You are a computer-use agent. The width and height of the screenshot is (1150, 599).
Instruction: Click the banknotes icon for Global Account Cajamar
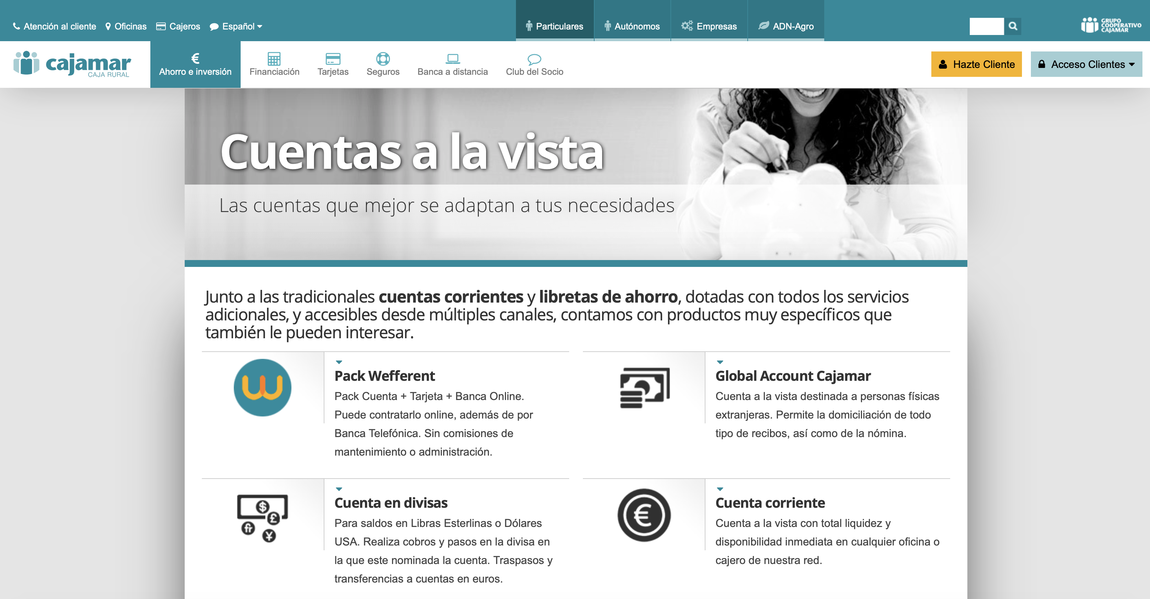[645, 388]
